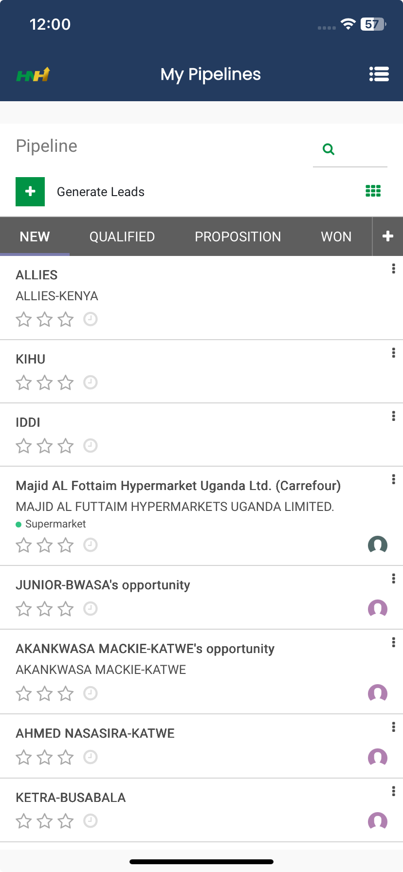Click the activity clock icon on KIHU
The width and height of the screenshot is (403, 872).
pyautogui.click(x=91, y=382)
